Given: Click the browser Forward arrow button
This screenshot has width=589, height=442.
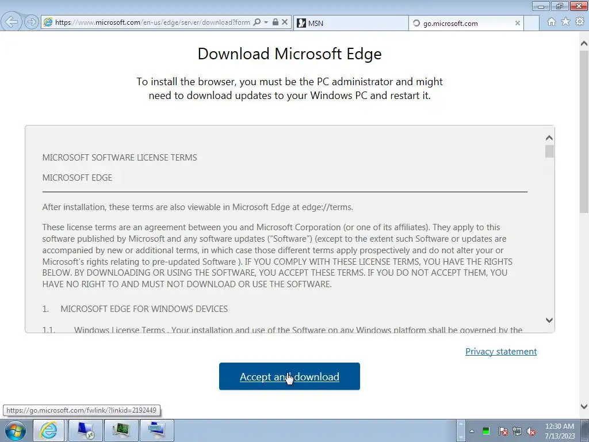Looking at the screenshot, I should click(32, 22).
